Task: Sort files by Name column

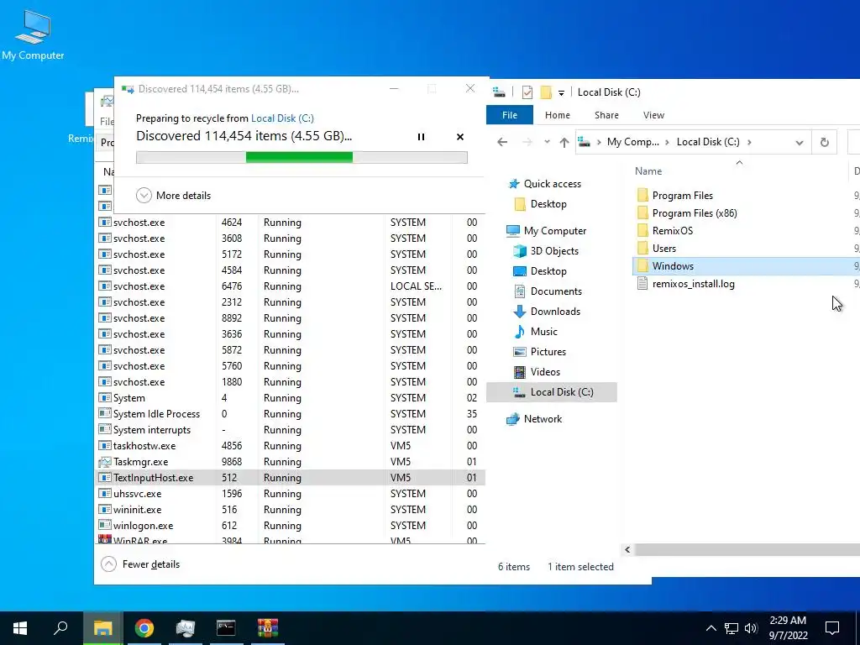Action: pyautogui.click(x=648, y=171)
